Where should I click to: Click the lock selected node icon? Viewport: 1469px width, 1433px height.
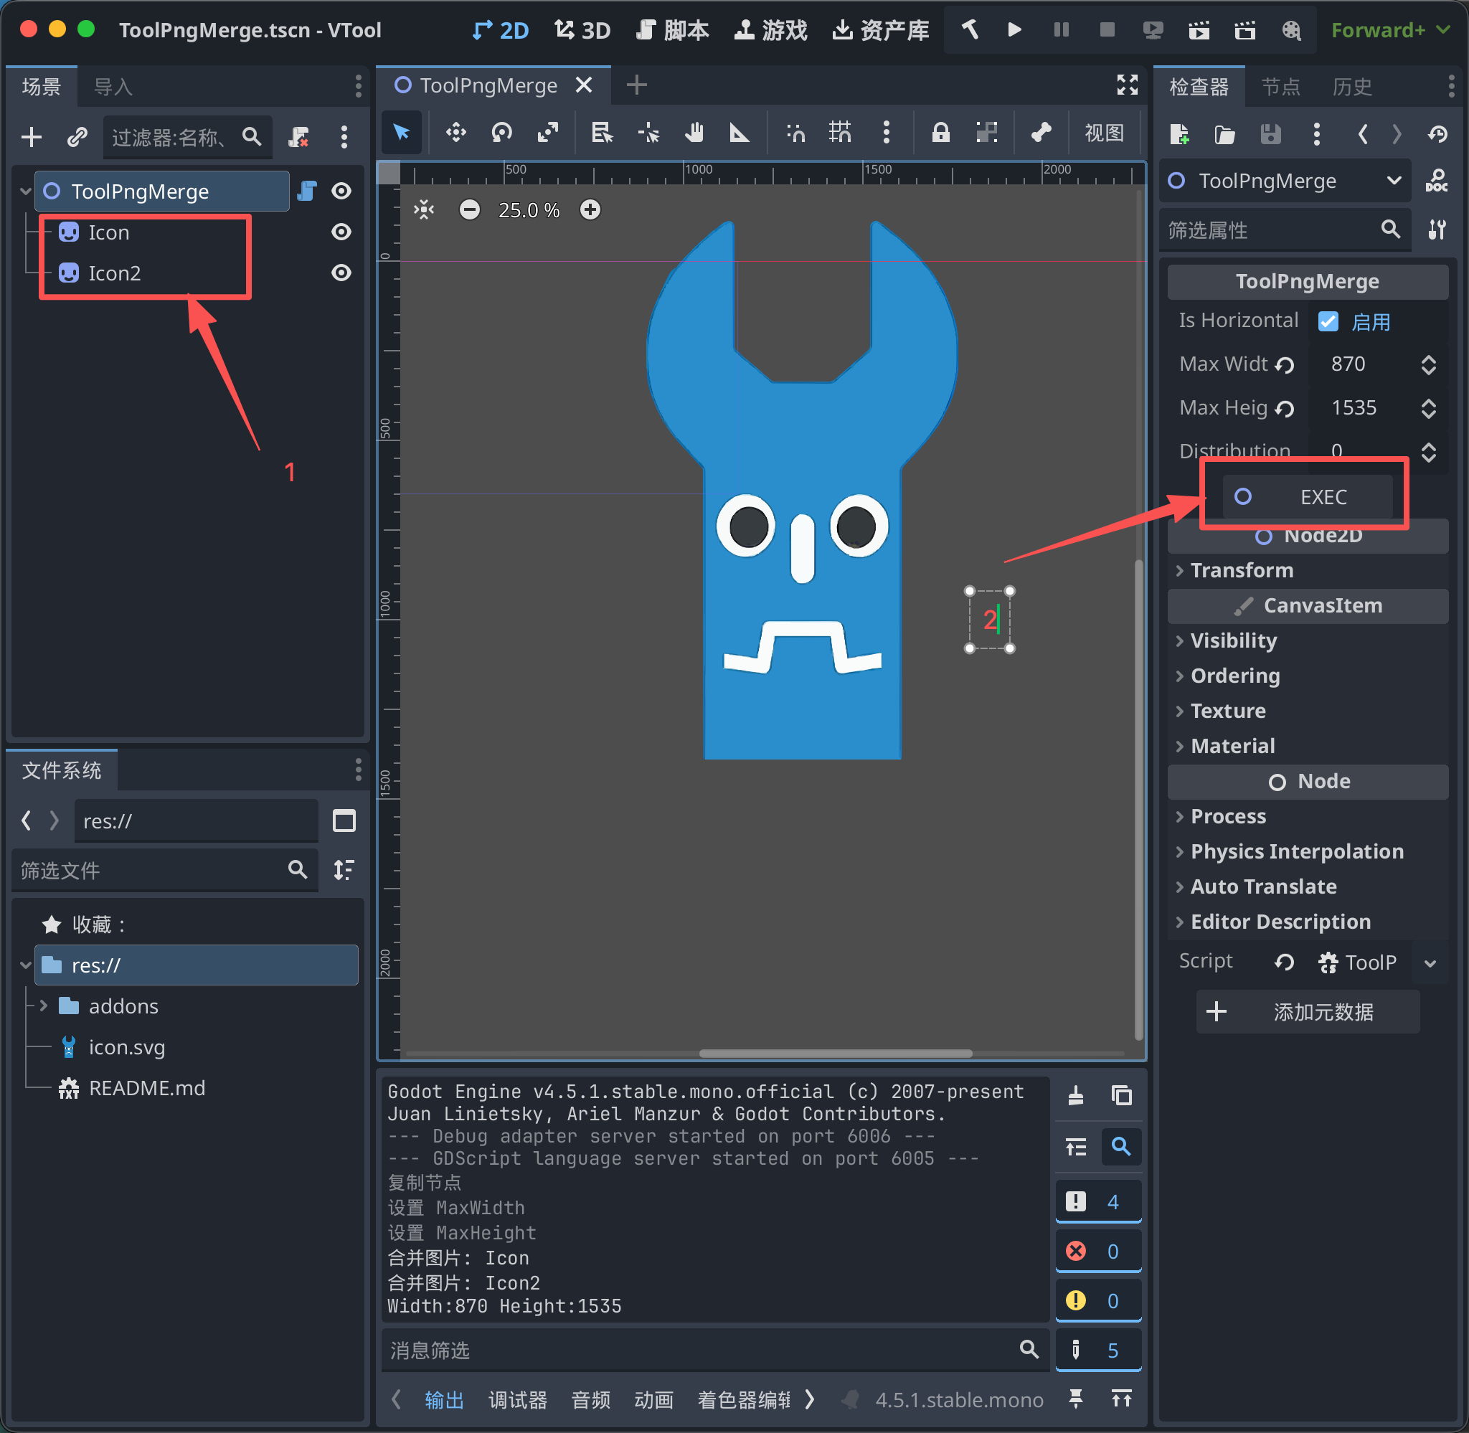[x=940, y=133]
